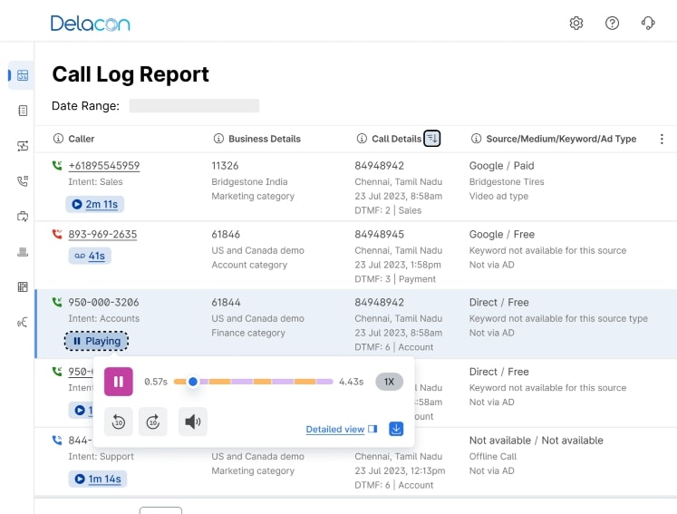Open the Detailed view link
The width and height of the screenshot is (677, 514).
335,430
